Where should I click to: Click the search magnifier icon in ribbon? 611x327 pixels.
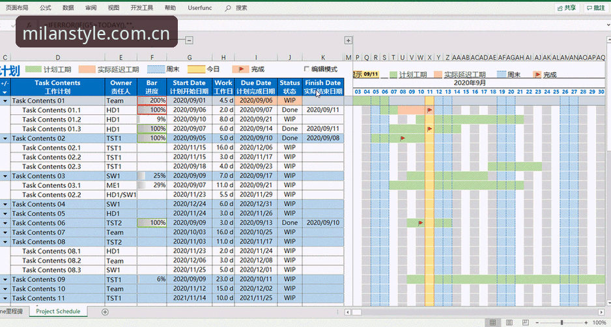click(228, 8)
